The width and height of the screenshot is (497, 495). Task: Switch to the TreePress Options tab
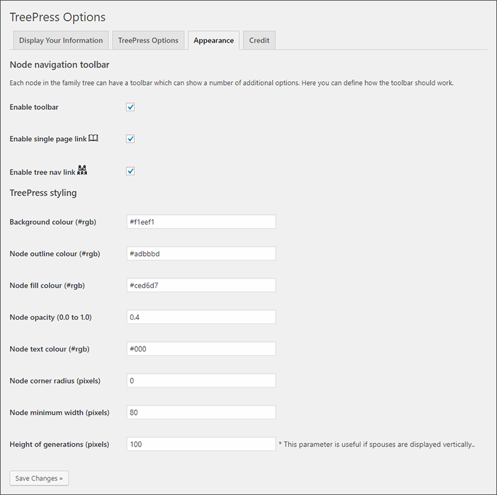(148, 40)
